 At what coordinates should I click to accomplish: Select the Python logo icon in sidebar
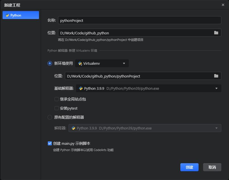pyautogui.click(x=8, y=15)
